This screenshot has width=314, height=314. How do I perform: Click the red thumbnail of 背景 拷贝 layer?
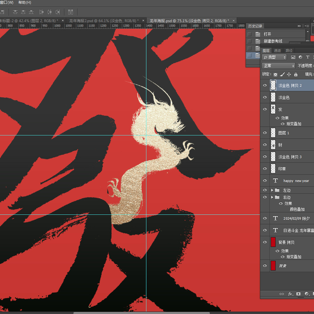273,242
